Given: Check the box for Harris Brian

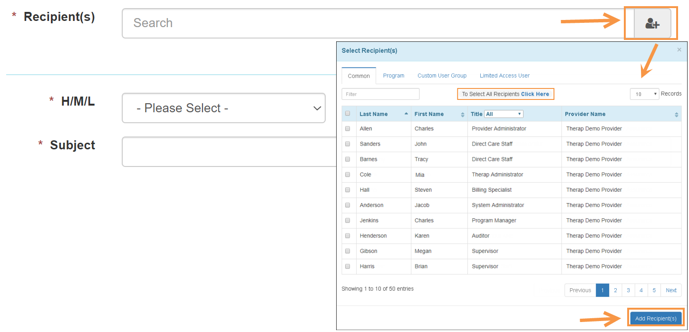Looking at the screenshot, I should (348, 266).
